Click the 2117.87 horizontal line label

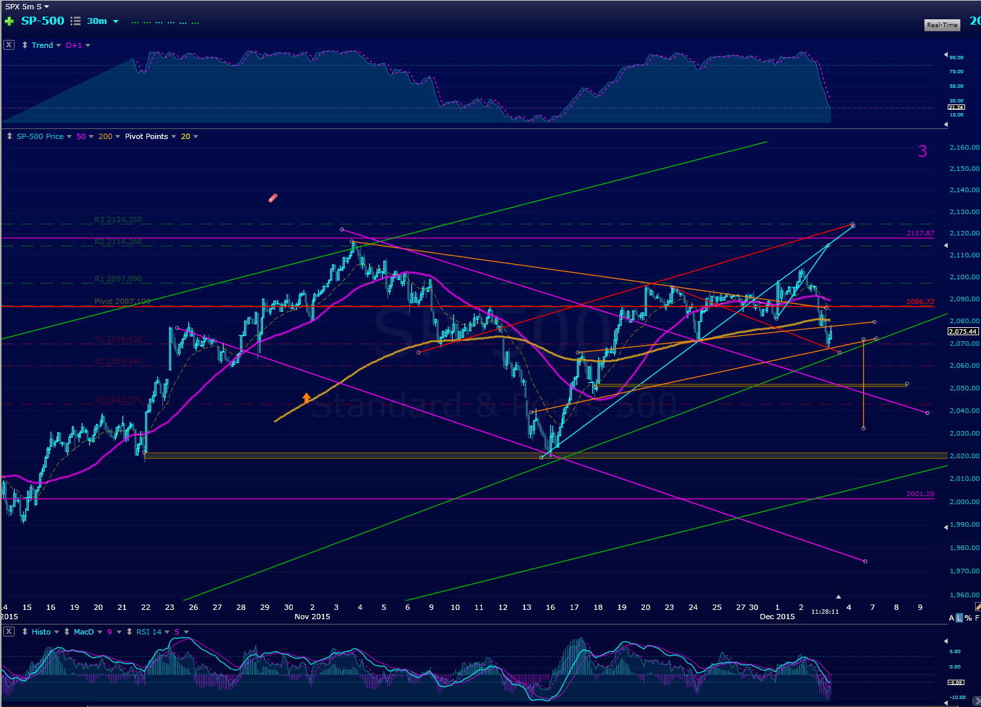tap(920, 233)
